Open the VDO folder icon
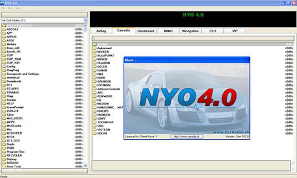 click(x=95, y=126)
